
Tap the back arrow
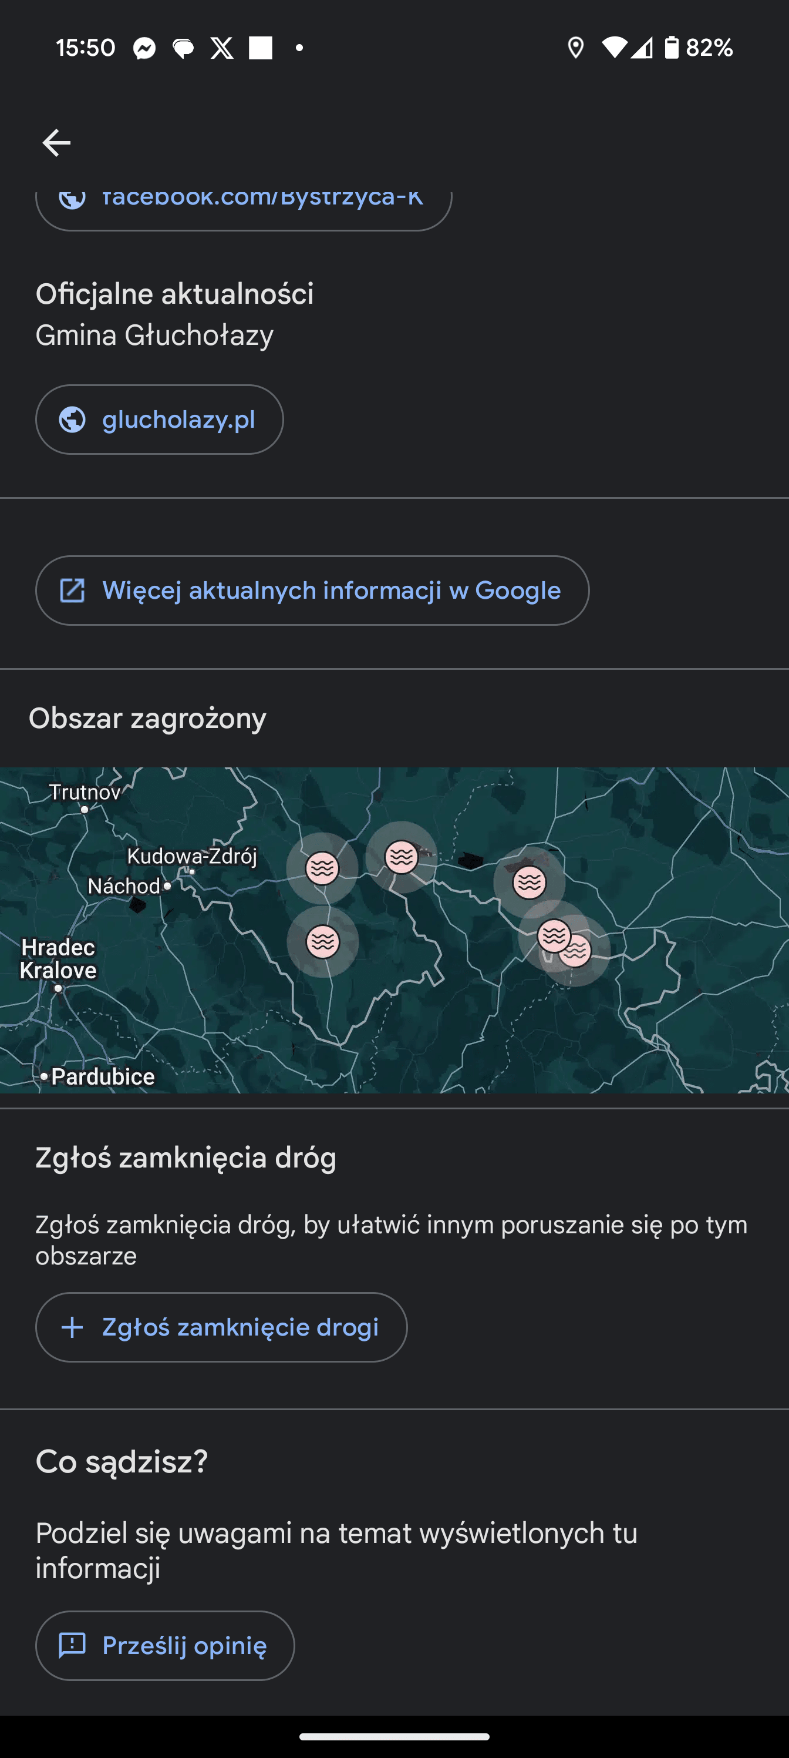tap(56, 143)
